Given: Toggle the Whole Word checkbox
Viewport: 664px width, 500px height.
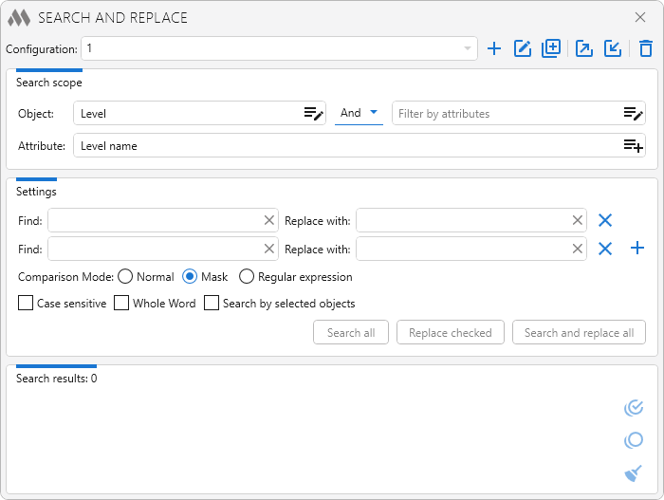Looking at the screenshot, I should point(121,304).
